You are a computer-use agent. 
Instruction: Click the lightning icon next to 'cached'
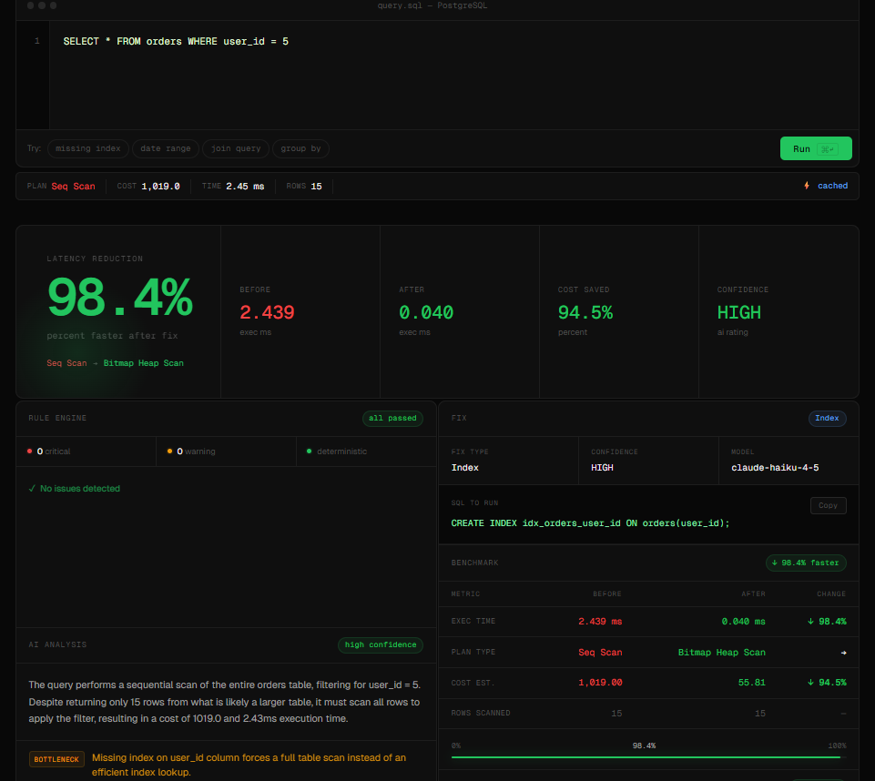tap(807, 186)
